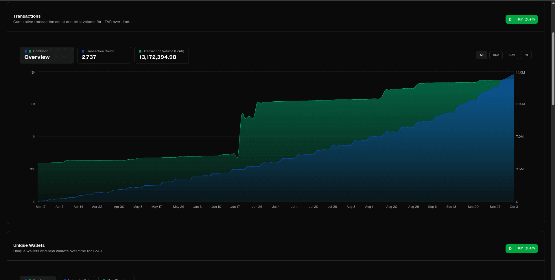Screen dimensions: 555x280
Task: Click the Oct 3 x-axis label
Action: [514, 207]
